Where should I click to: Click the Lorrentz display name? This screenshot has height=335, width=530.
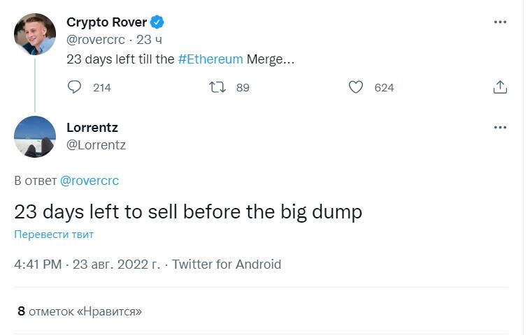click(x=92, y=128)
